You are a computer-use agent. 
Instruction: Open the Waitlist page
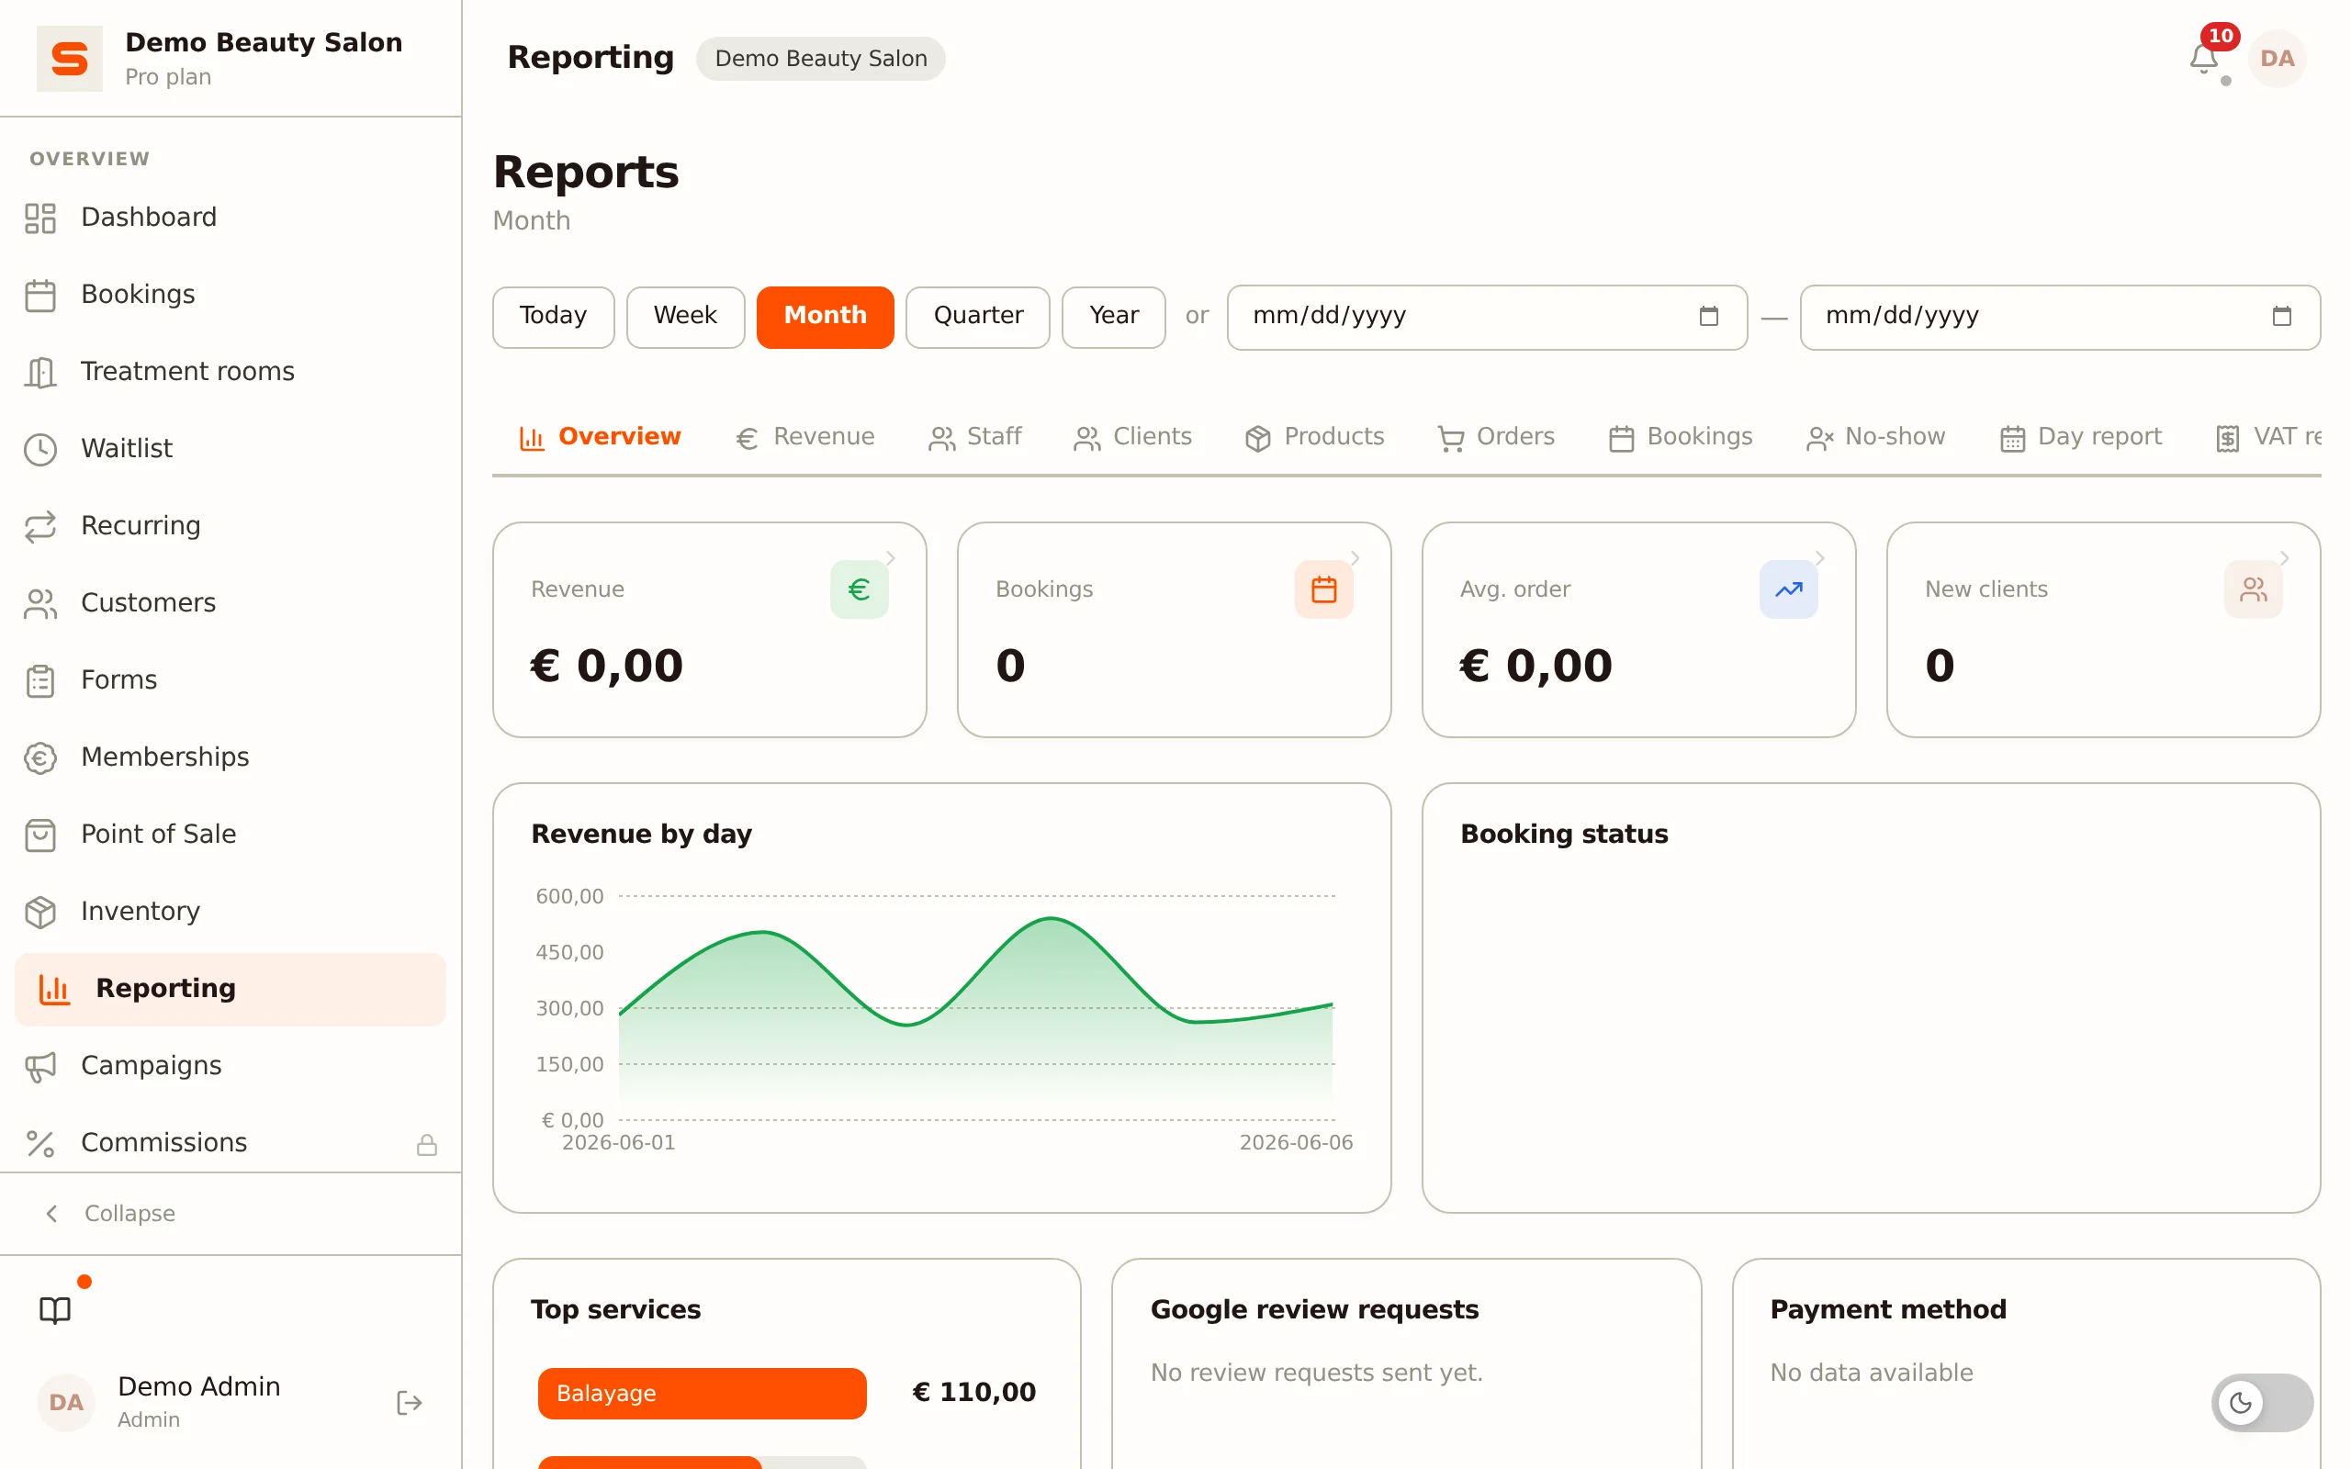coord(231,448)
